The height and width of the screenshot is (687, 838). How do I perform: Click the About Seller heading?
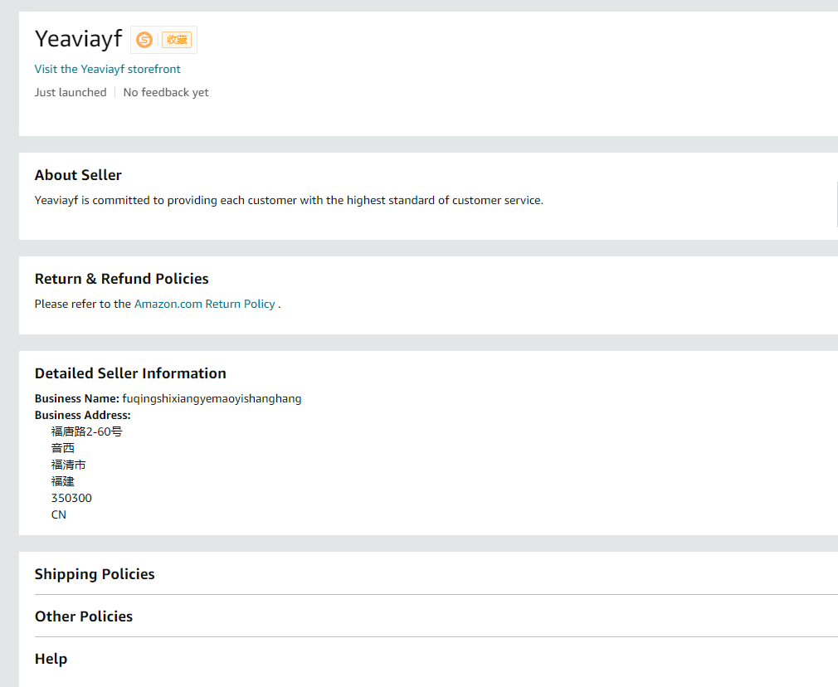pyautogui.click(x=78, y=175)
